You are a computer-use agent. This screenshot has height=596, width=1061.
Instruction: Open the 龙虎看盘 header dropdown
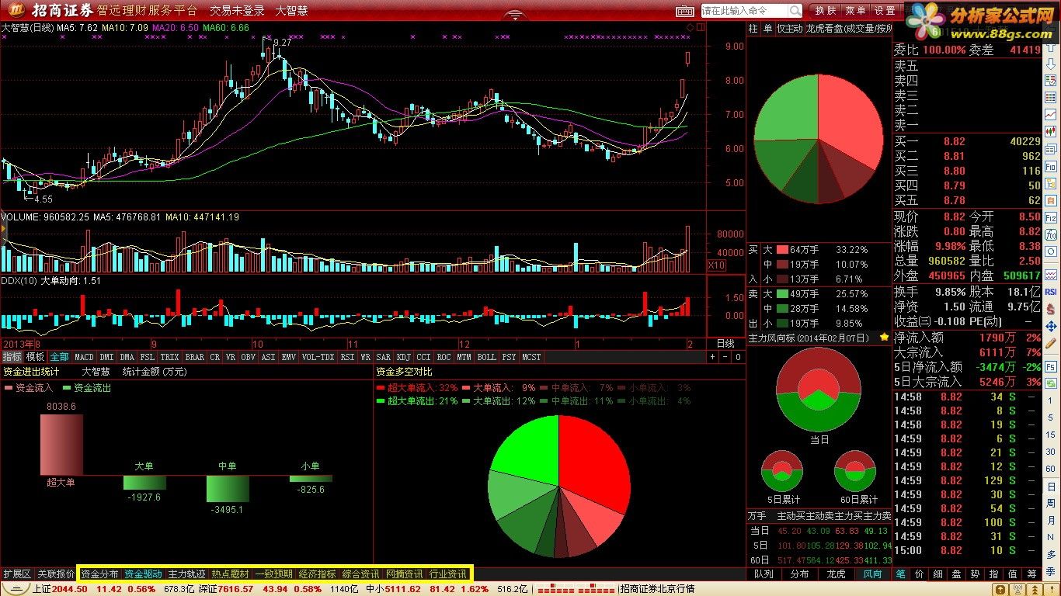pos(849,29)
